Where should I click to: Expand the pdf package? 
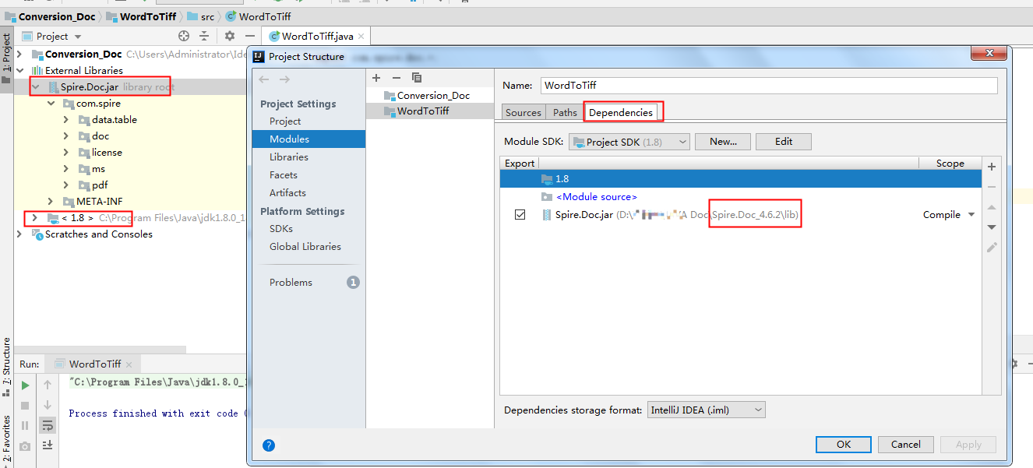click(66, 185)
